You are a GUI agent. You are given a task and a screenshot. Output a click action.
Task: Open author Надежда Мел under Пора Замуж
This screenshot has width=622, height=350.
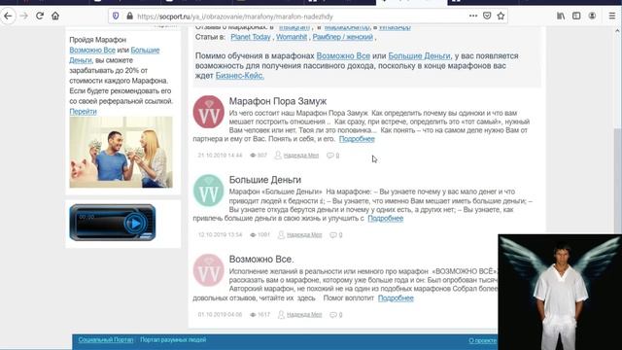click(301, 156)
